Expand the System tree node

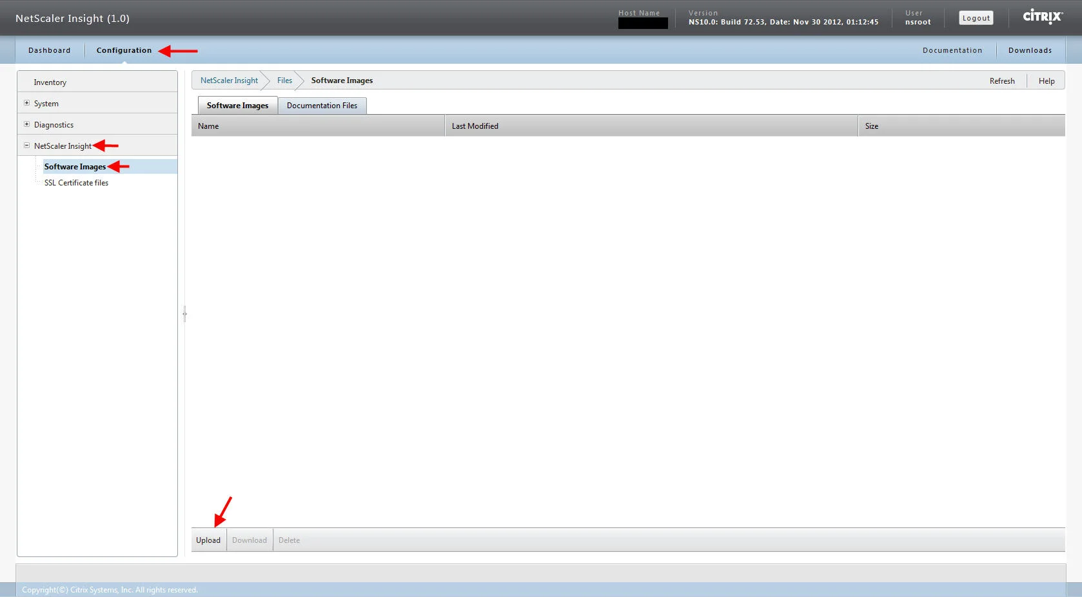click(x=26, y=103)
